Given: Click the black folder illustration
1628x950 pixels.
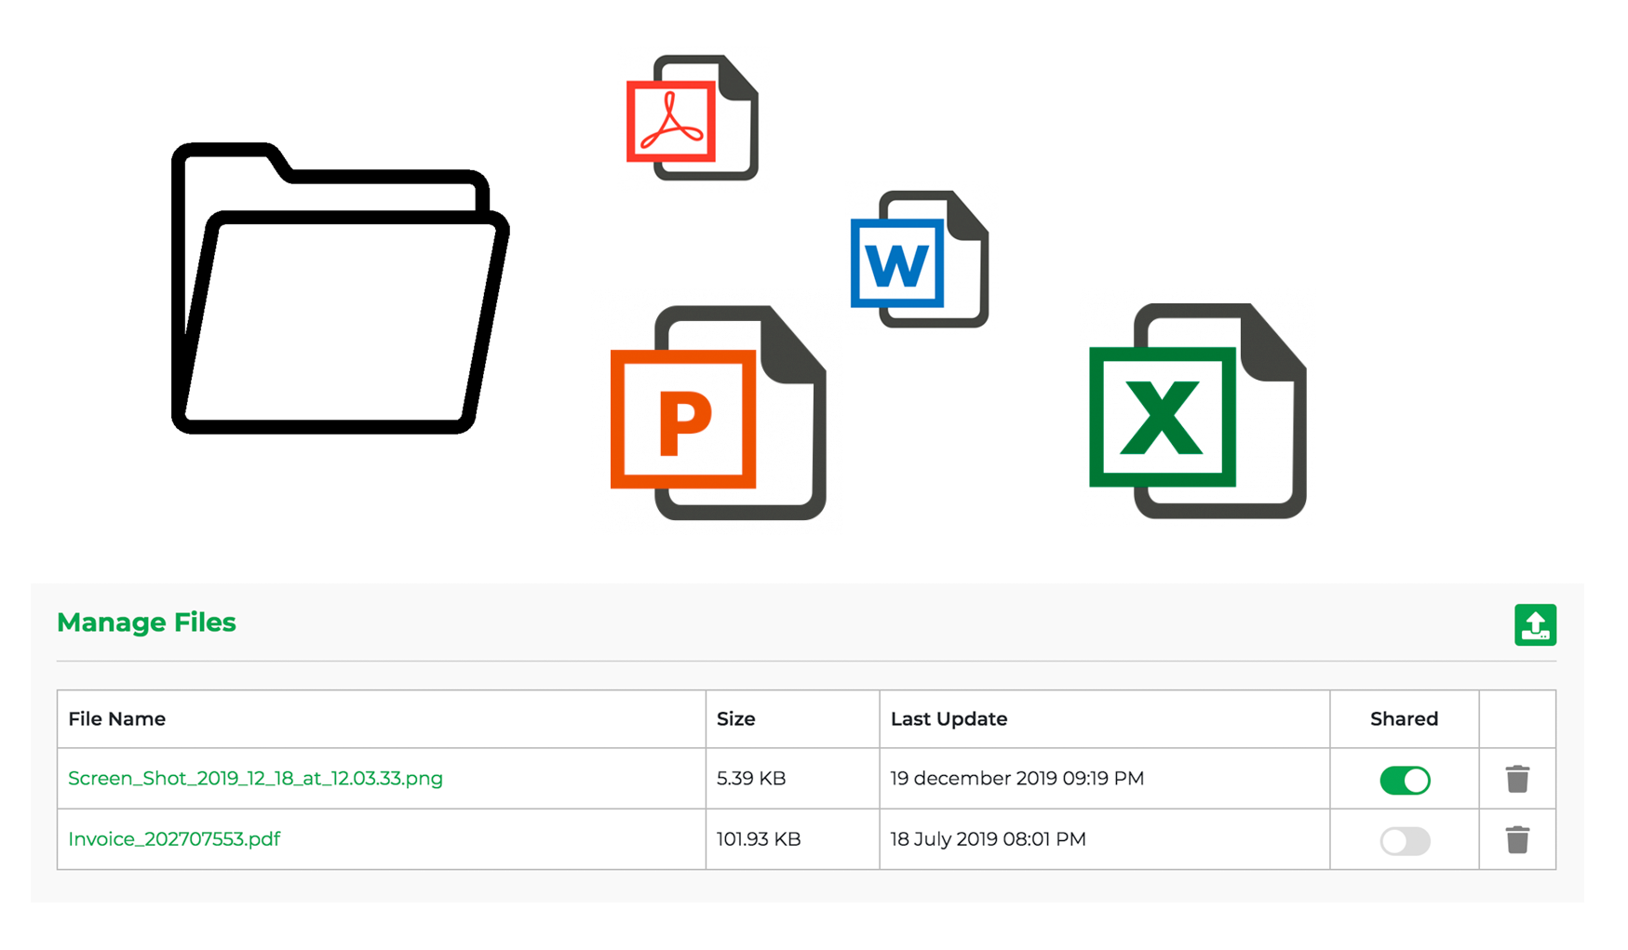Looking at the screenshot, I should coord(340,288).
